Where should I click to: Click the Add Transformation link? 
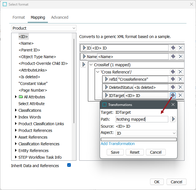click(118, 144)
